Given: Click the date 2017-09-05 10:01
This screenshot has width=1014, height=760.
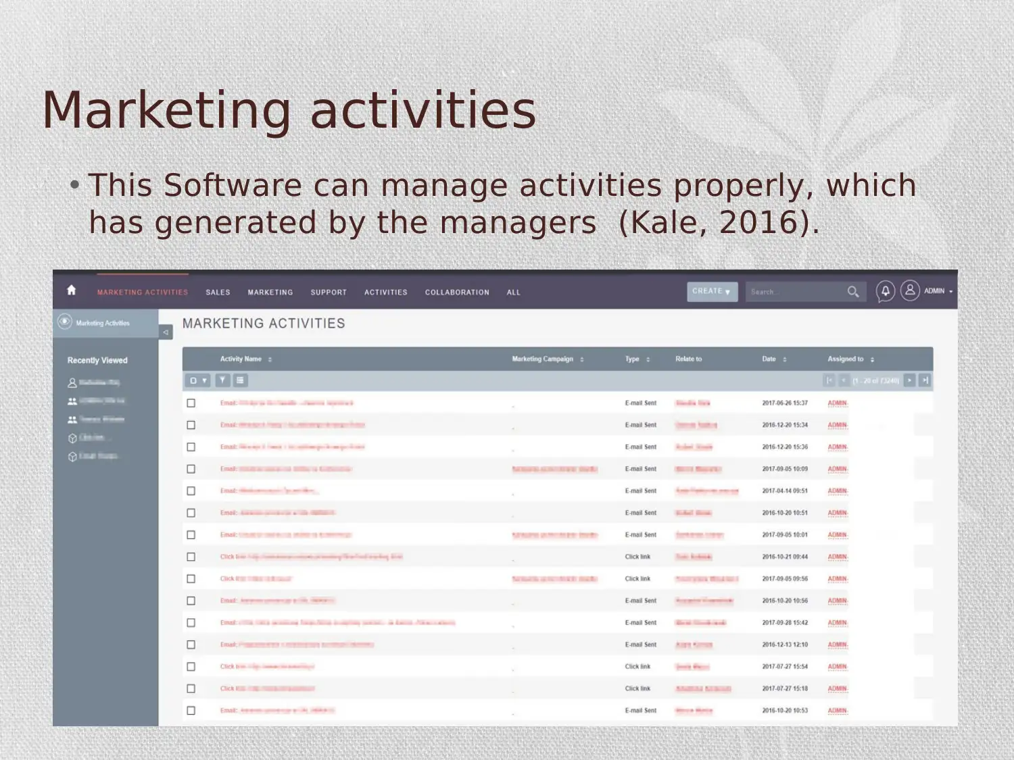Looking at the screenshot, I should point(785,535).
